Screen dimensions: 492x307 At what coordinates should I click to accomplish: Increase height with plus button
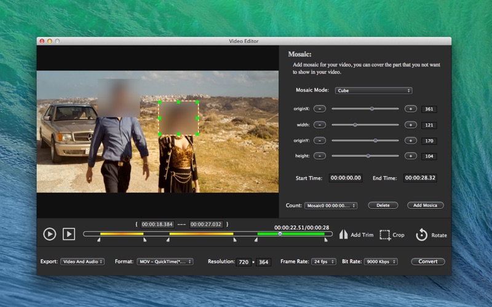pos(410,156)
